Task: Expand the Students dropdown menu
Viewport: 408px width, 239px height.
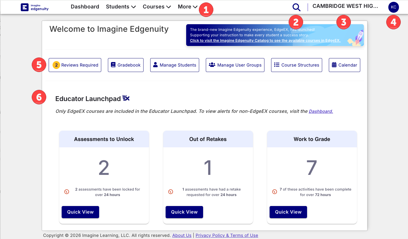Action: click(x=121, y=7)
